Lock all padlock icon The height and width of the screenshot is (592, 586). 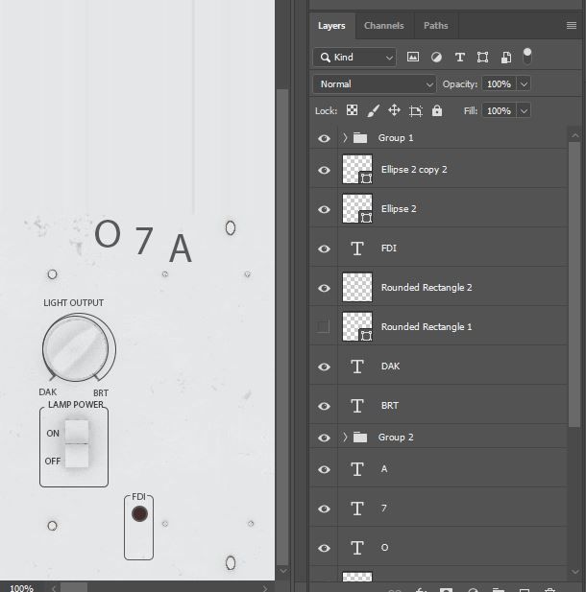(x=437, y=110)
